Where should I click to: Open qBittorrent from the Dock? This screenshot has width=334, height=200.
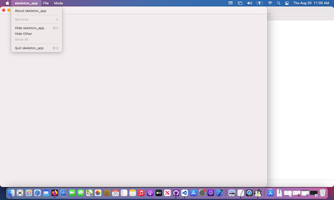tap(63, 193)
